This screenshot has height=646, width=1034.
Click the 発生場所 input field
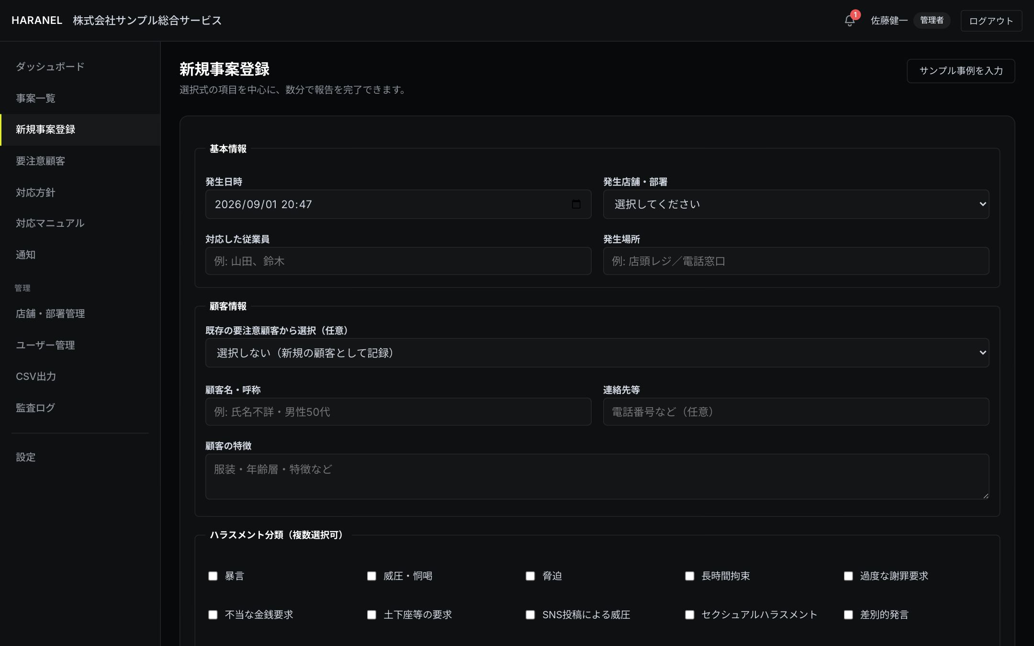tap(796, 261)
